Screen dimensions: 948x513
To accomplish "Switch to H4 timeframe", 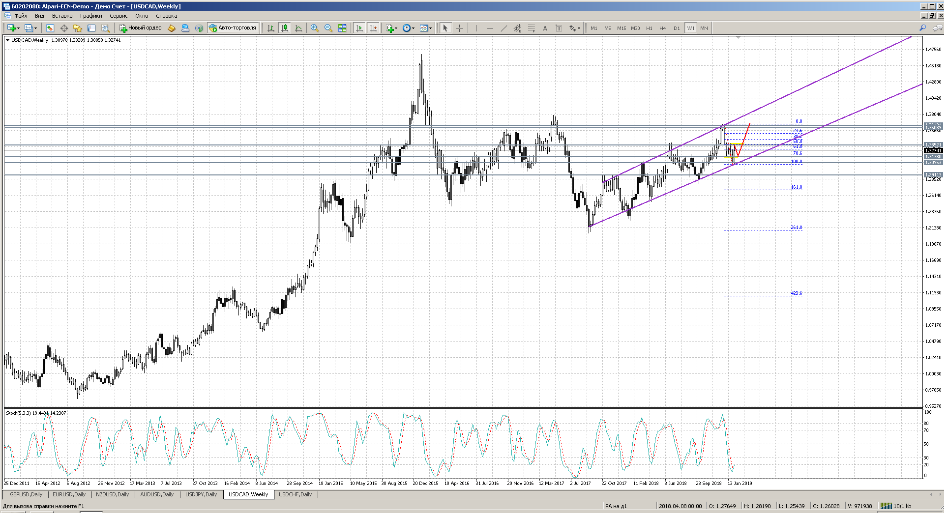I will (663, 28).
